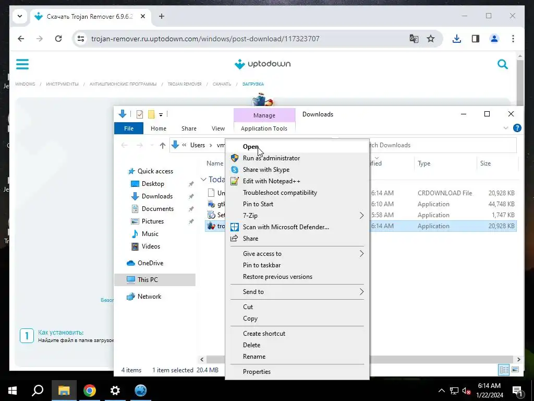The height and width of the screenshot is (401, 534).
Task: Open Chrome tab search dropdown
Action: (x=20, y=16)
